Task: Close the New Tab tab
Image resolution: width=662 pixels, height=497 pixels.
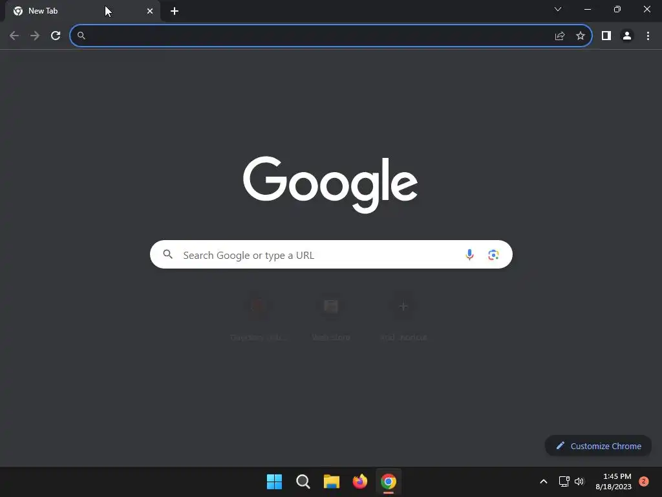Action: tap(150, 11)
